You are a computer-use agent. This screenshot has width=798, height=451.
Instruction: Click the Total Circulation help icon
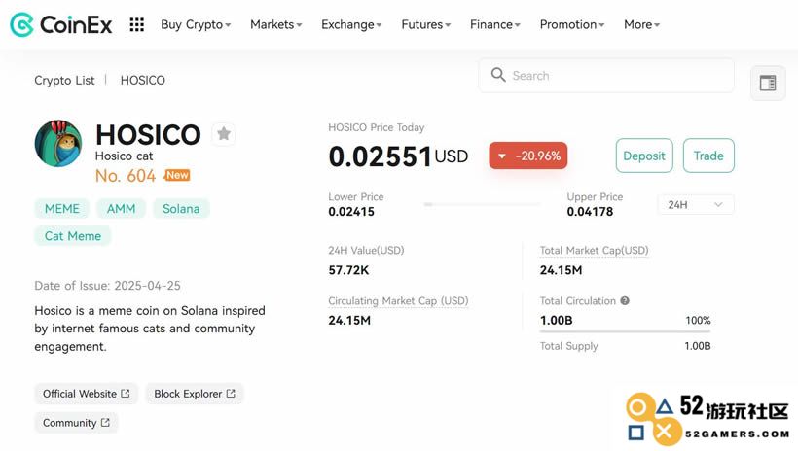point(625,300)
